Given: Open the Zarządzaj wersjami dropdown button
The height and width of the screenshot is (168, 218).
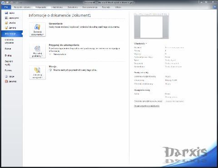Looking at the screenshot, I should coord(37,73).
